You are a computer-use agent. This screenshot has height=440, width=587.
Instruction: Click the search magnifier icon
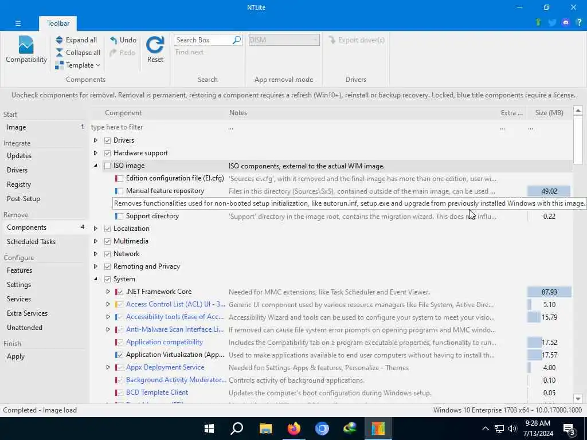(237, 40)
